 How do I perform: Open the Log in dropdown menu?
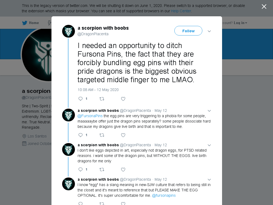click(x=240, y=23)
